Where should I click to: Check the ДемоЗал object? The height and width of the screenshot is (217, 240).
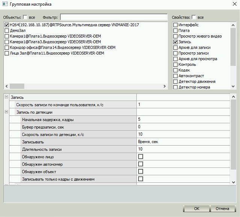click(x=7, y=30)
